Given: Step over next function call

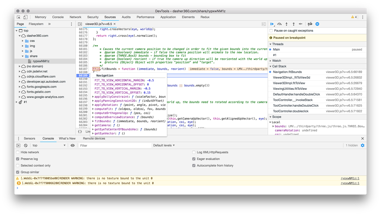Looking at the screenshot, I should [279, 24].
